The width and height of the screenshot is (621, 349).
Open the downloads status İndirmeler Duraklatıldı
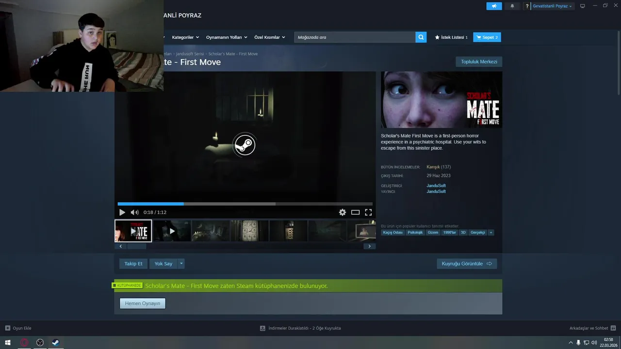pos(300,328)
